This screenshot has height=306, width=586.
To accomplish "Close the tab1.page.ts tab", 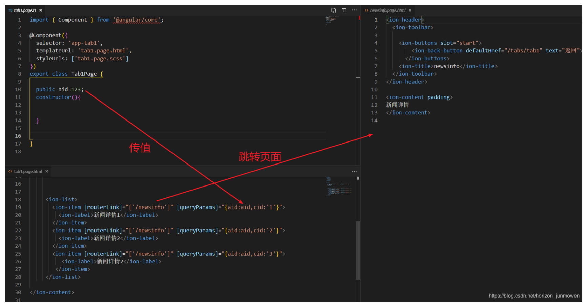I will pyautogui.click(x=41, y=10).
